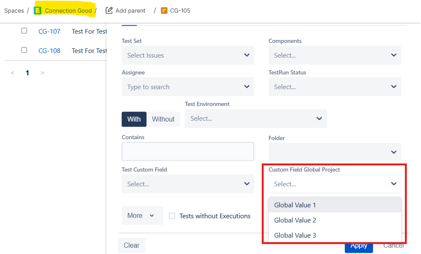Tick the checkbox for CG-108
The width and height of the screenshot is (421, 254).
tap(24, 50)
